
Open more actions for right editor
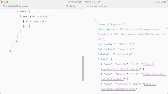point(165,6)
